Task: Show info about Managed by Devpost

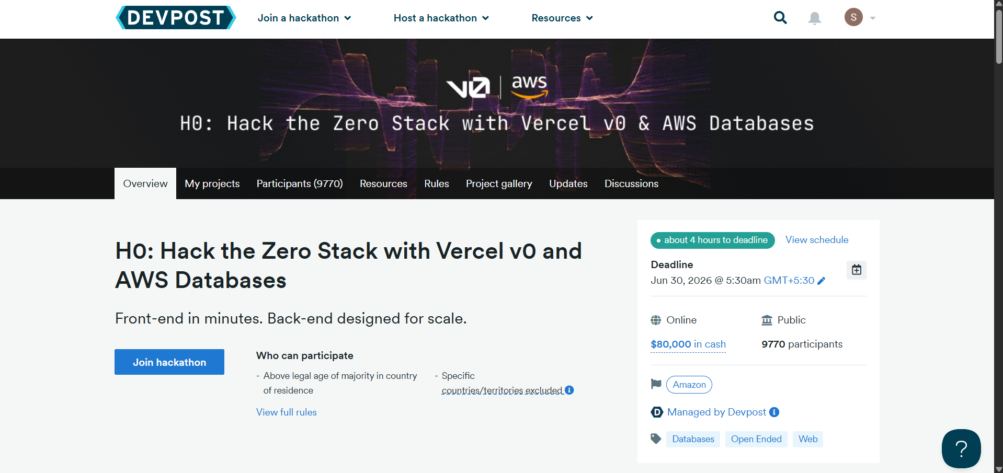Action: click(x=774, y=412)
